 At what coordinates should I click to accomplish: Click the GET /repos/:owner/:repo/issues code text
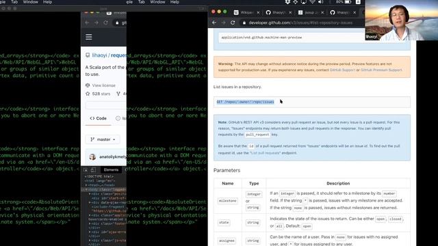[x=245, y=102]
